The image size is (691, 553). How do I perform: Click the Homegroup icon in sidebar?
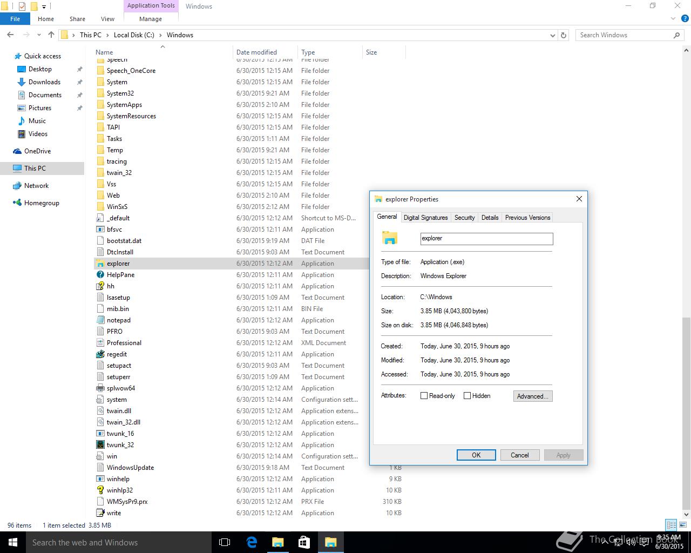pyautogui.click(x=17, y=203)
